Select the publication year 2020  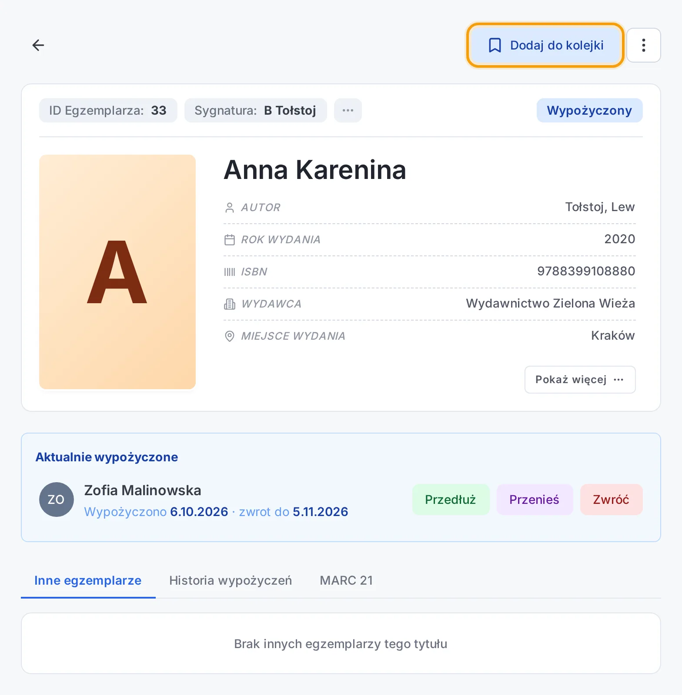coord(620,239)
